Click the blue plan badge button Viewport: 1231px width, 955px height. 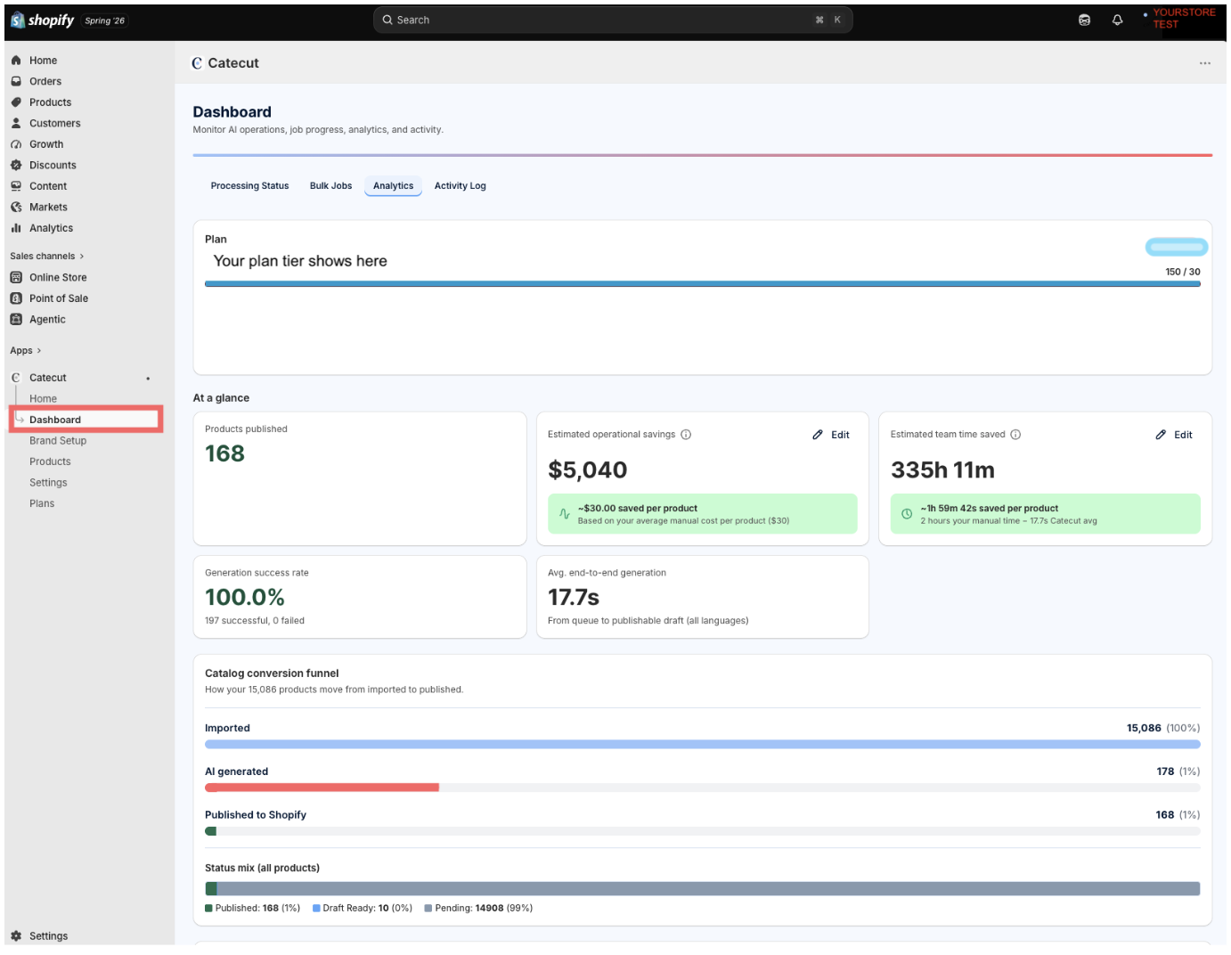point(1176,247)
